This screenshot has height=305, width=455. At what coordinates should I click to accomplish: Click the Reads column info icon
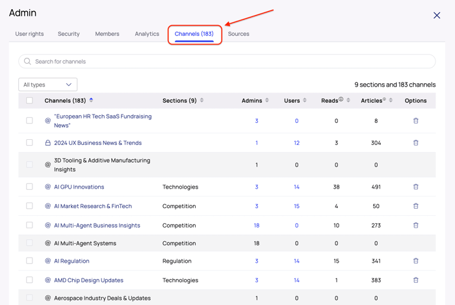(341, 99)
